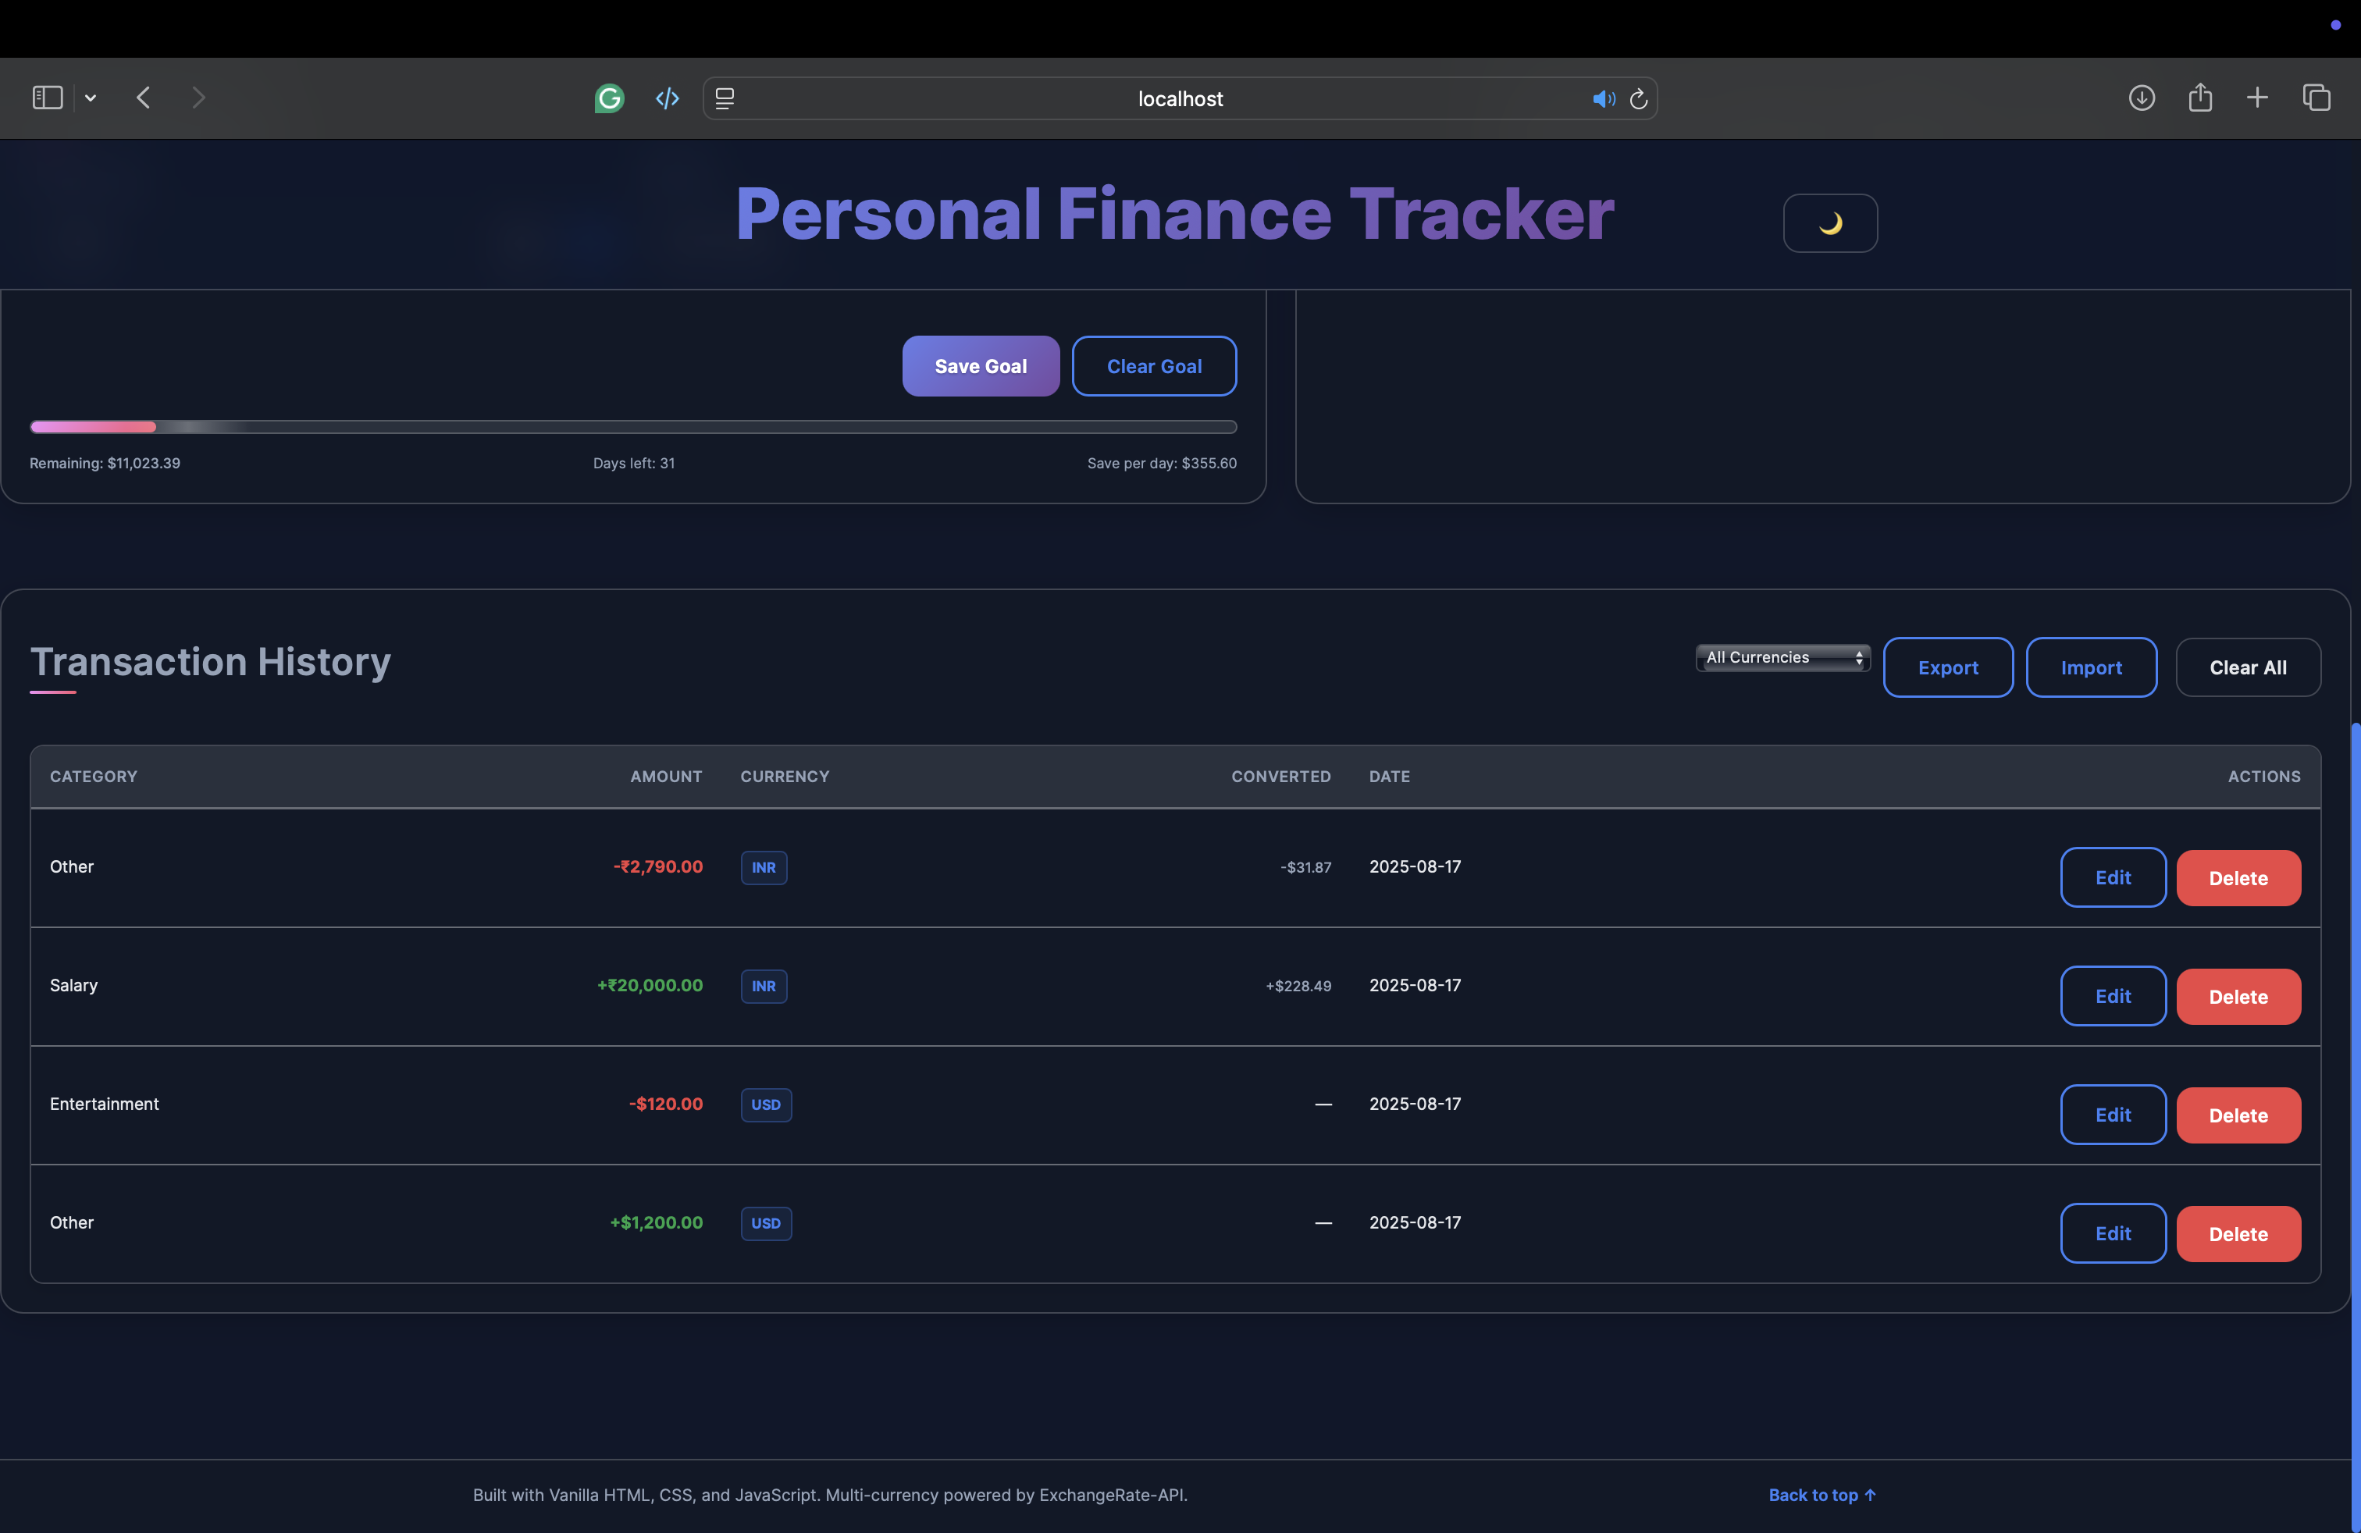Screen dimensions: 2361x1533
Task: Click the reader view page icon
Action: tap(725, 98)
